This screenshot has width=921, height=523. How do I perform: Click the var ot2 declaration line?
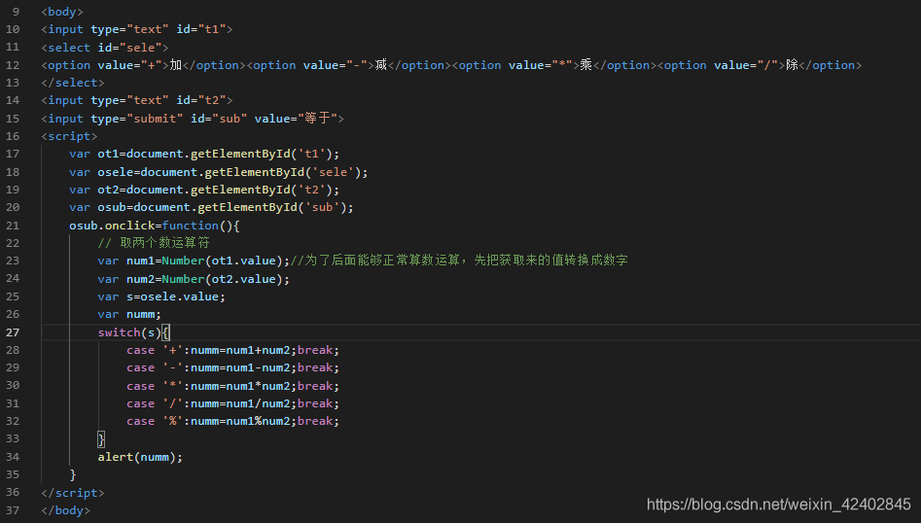204,190
